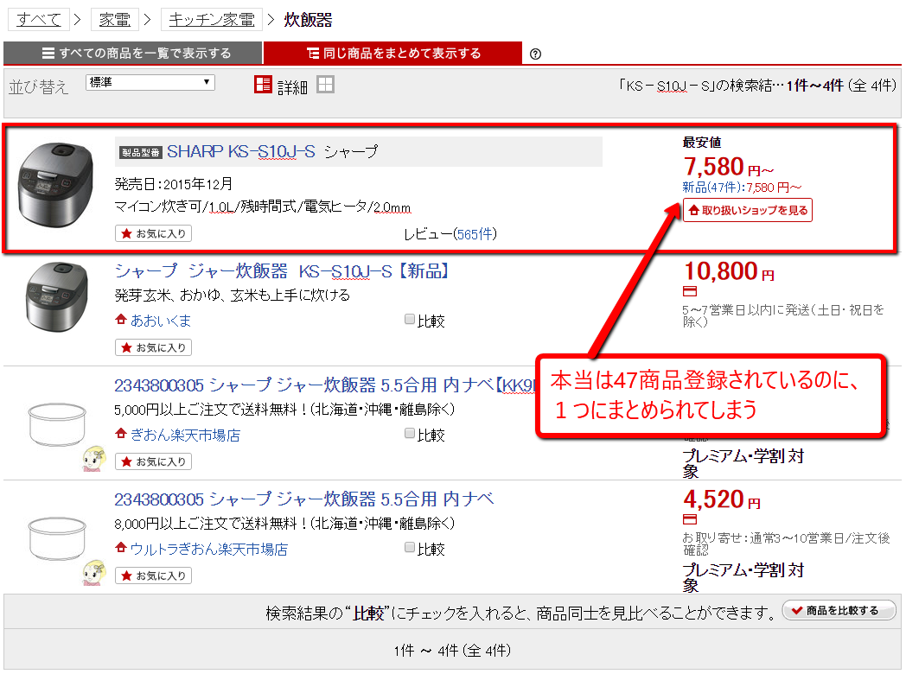
Task: Open 内ナベ【KK9 product title link
Action: (x=325, y=385)
